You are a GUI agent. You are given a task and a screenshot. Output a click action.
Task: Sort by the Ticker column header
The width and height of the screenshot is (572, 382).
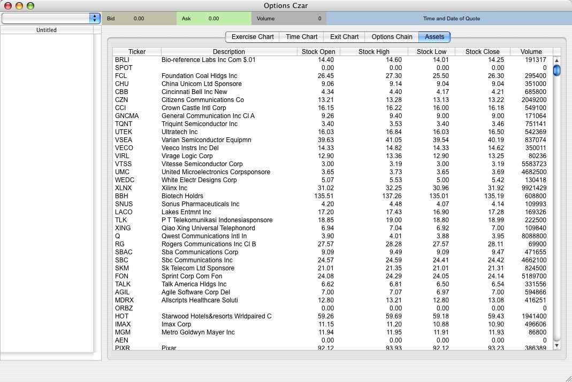[x=137, y=52]
